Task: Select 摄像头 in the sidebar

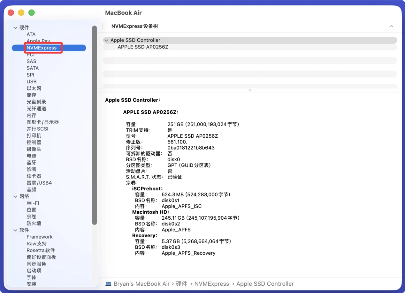Action: pyautogui.click(x=34, y=149)
